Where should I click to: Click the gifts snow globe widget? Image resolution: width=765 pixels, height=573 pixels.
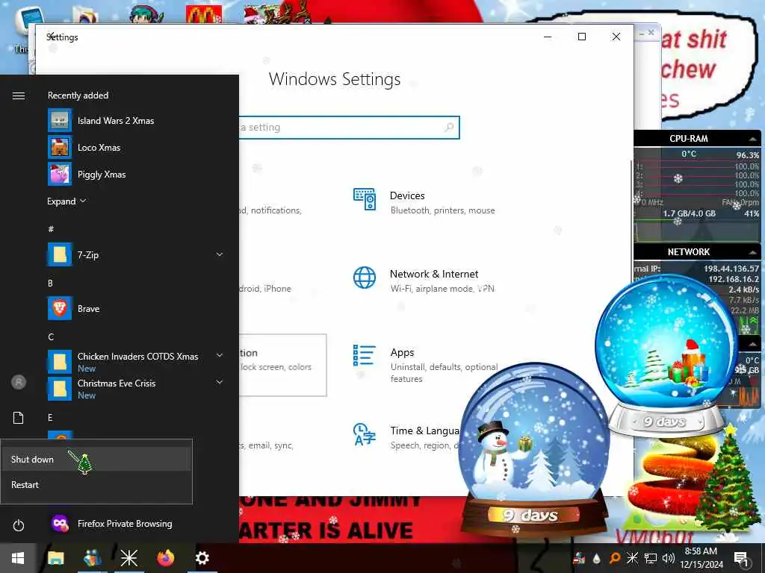[666, 356]
